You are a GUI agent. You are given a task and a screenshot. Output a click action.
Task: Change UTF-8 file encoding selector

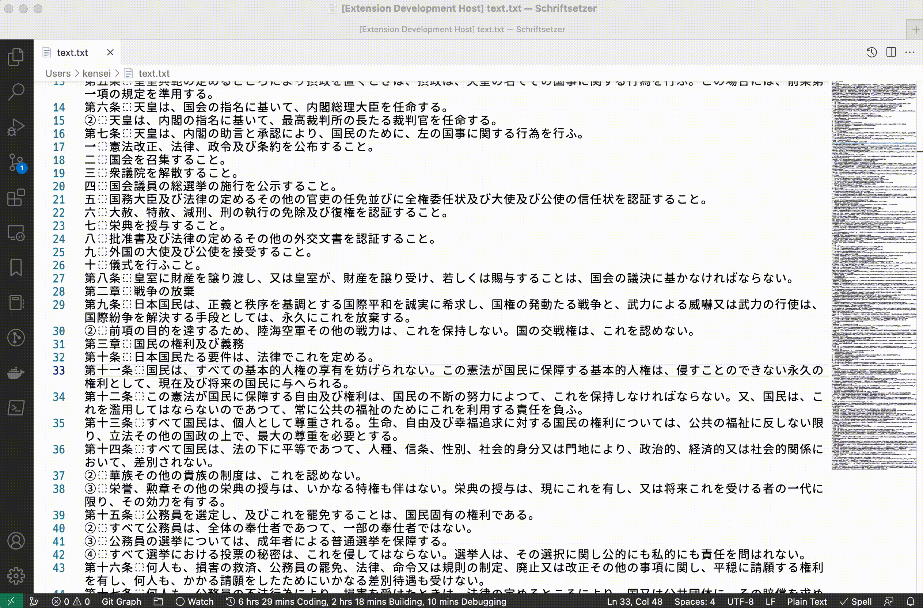[740, 601]
